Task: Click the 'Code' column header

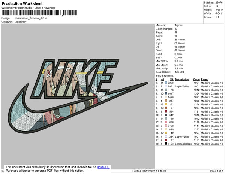Action: click(196, 79)
